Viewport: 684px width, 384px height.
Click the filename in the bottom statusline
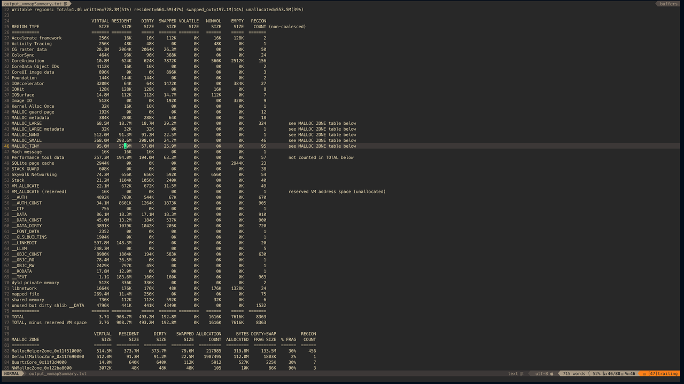click(57, 374)
